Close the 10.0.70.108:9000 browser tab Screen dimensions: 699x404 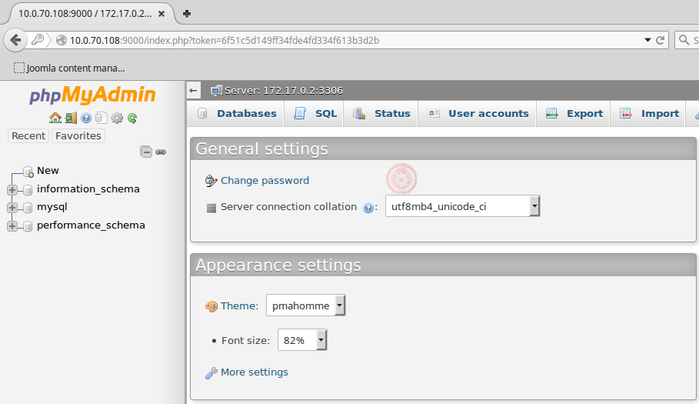[161, 14]
